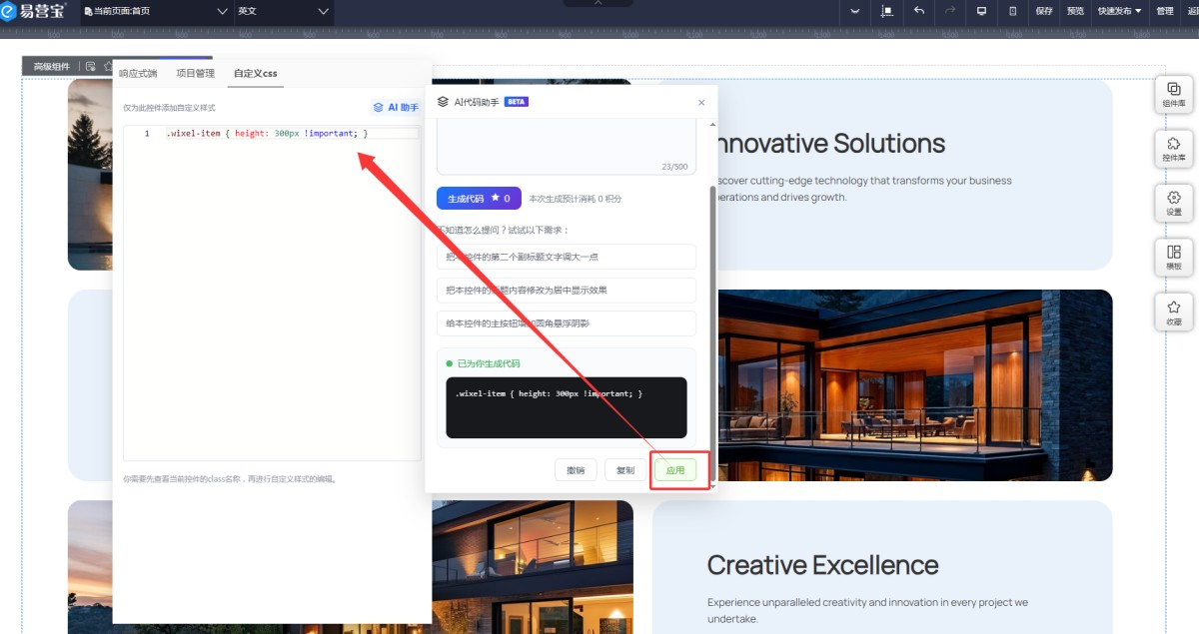
Task: Click the 生成代码 generate button
Action: pos(479,198)
